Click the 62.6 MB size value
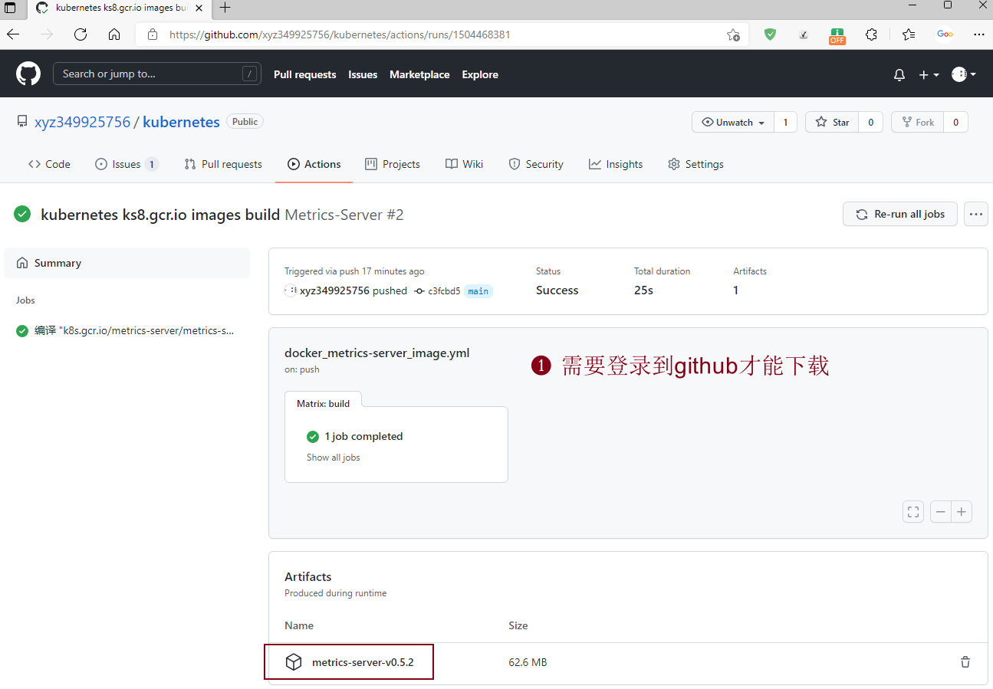 pyautogui.click(x=528, y=662)
